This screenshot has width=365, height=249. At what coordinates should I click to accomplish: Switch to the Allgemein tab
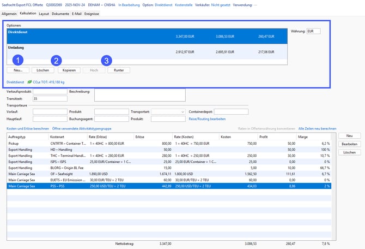click(x=9, y=13)
